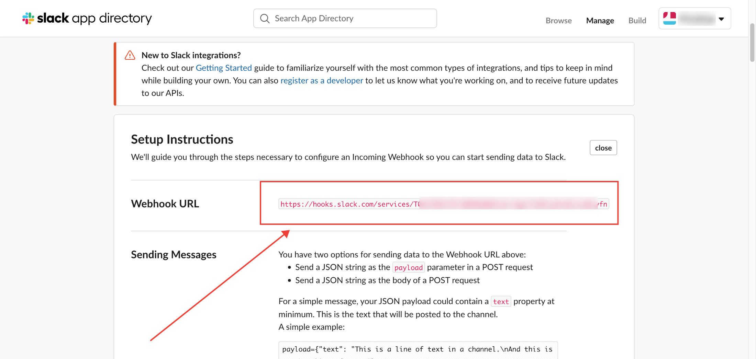Open the Manage menu item

pos(600,21)
